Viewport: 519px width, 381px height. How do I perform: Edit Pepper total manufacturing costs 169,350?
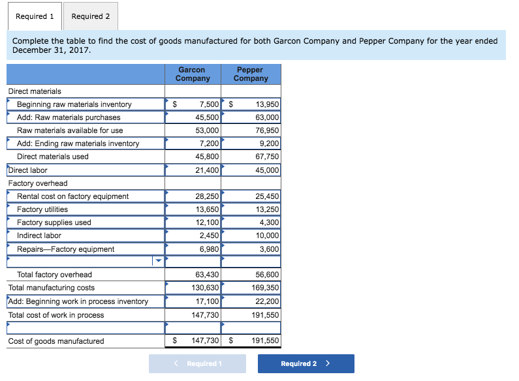click(251, 288)
